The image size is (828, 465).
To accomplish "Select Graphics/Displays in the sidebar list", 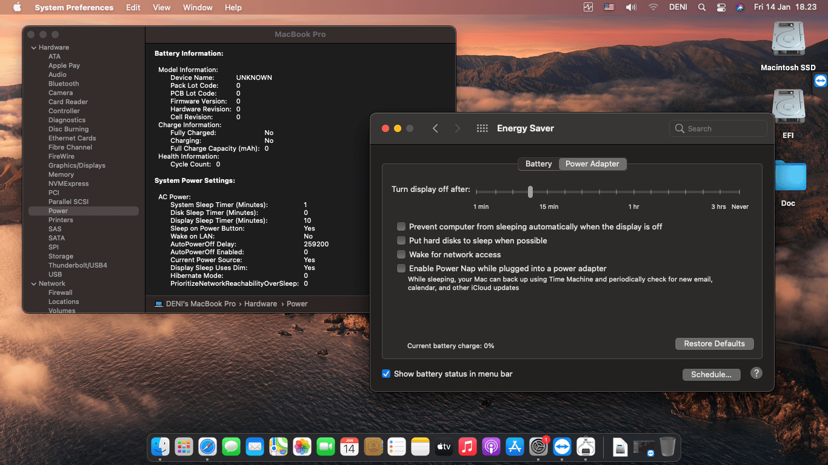I will pyautogui.click(x=77, y=165).
